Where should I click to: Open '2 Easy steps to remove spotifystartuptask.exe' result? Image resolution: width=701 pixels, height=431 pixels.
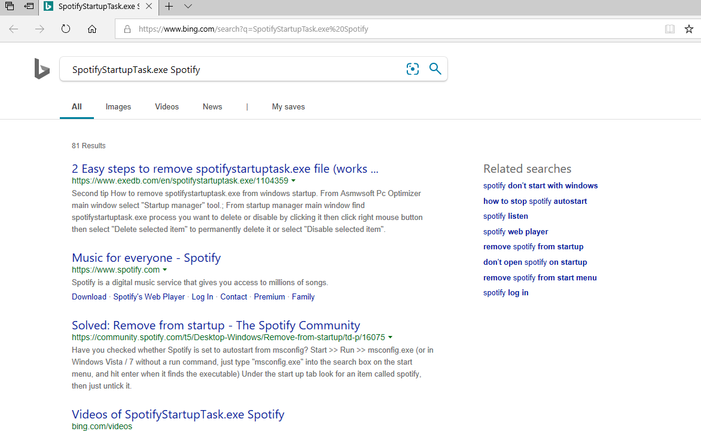coord(225,169)
